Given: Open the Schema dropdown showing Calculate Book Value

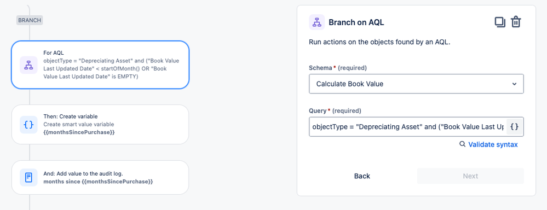Looking at the screenshot, I should click(416, 84).
